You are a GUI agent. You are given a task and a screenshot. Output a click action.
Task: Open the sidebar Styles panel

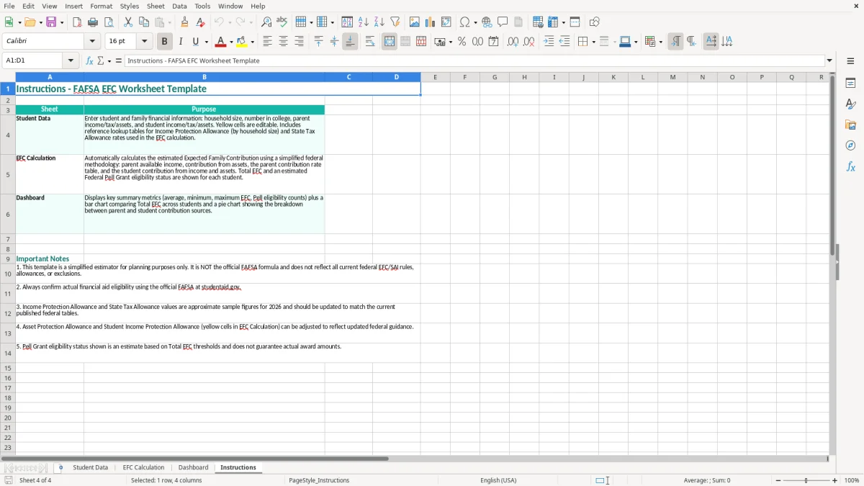coord(850,104)
